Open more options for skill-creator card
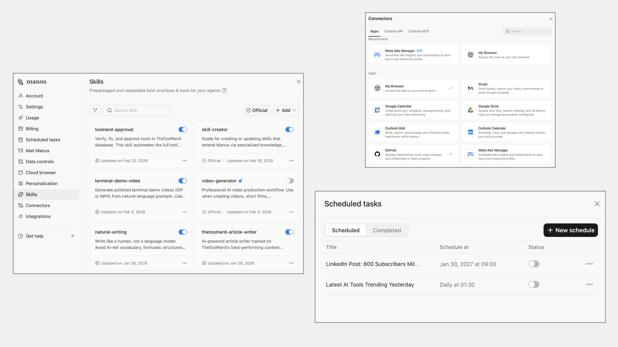Screen dimensions: 618x347 [291, 161]
